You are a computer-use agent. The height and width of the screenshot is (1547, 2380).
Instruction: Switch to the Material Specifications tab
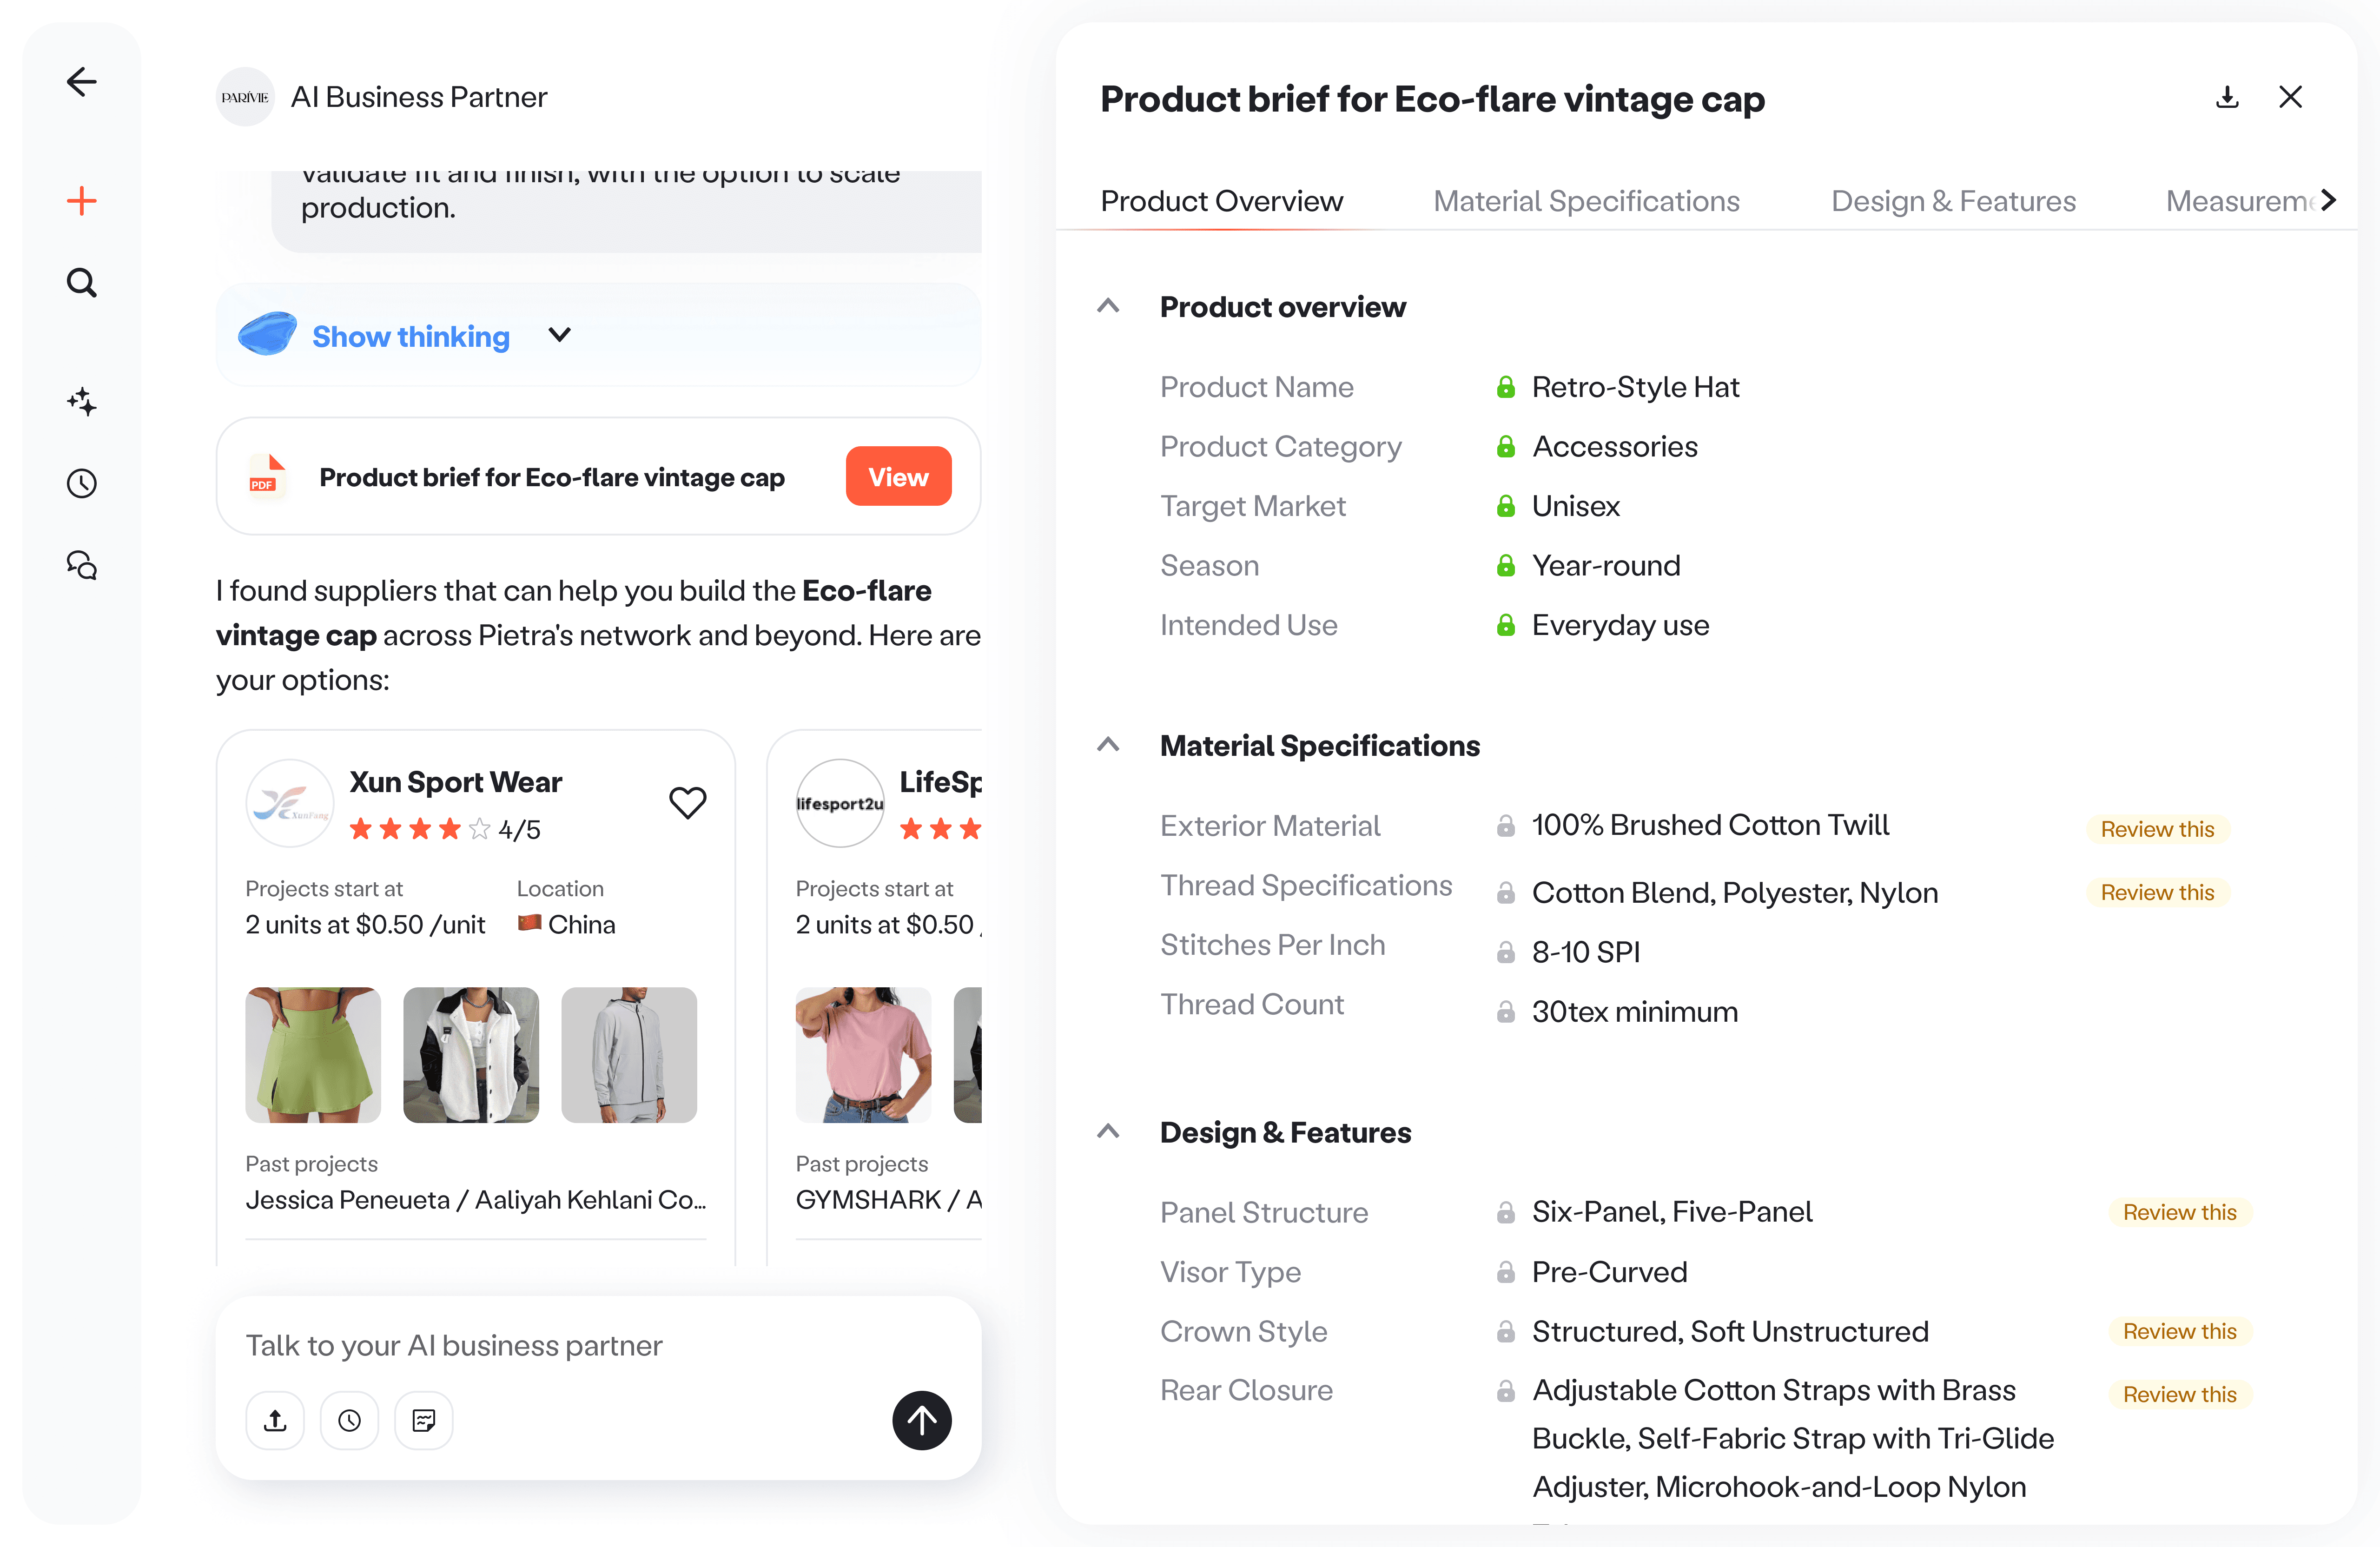[x=1586, y=201]
